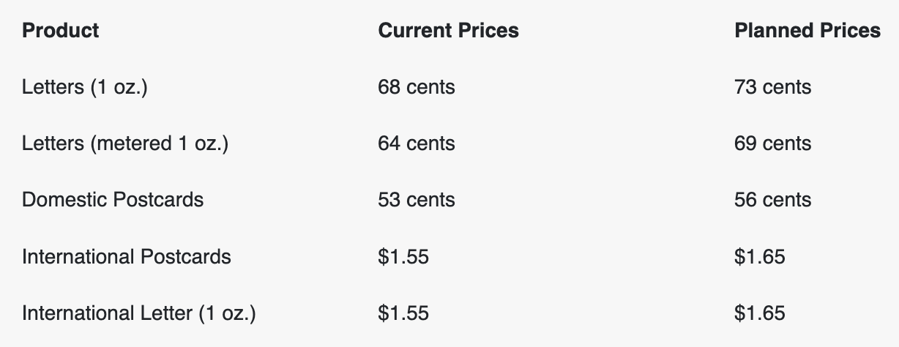The image size is (899, 347).
Task: Click the 68 cents current price
Action: tap(416, 87)
